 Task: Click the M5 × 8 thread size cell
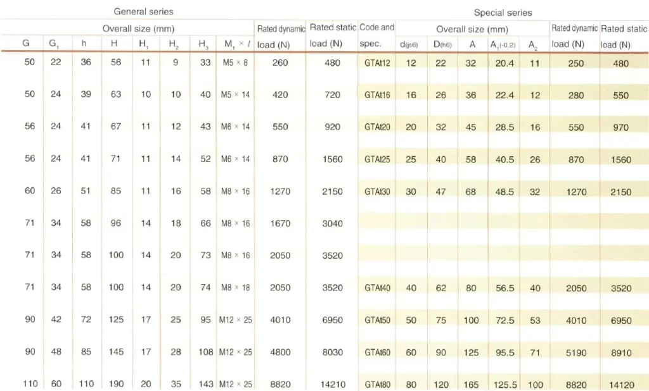coord(235,63)
